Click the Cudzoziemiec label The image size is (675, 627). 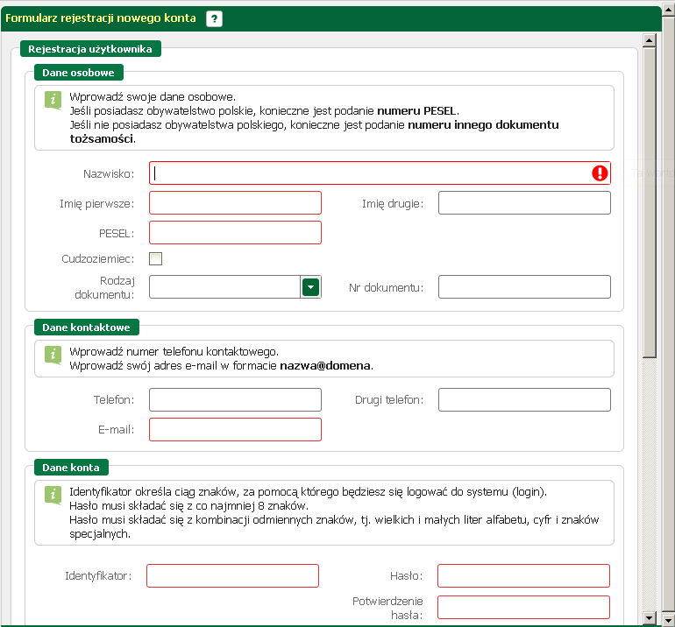pyautogui.click(x=97, y=259)
